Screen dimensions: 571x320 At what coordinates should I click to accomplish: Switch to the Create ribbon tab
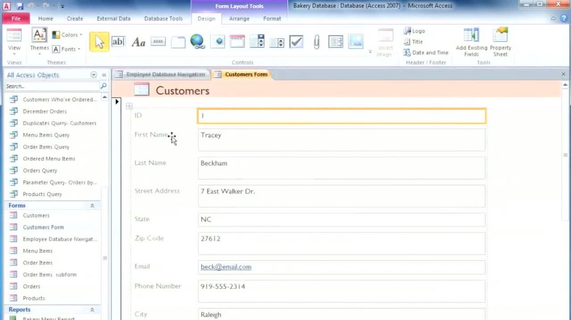tap(75, 19)
